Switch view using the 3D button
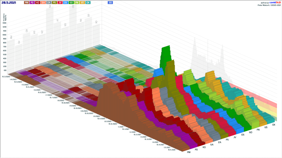 click(110, 2)
